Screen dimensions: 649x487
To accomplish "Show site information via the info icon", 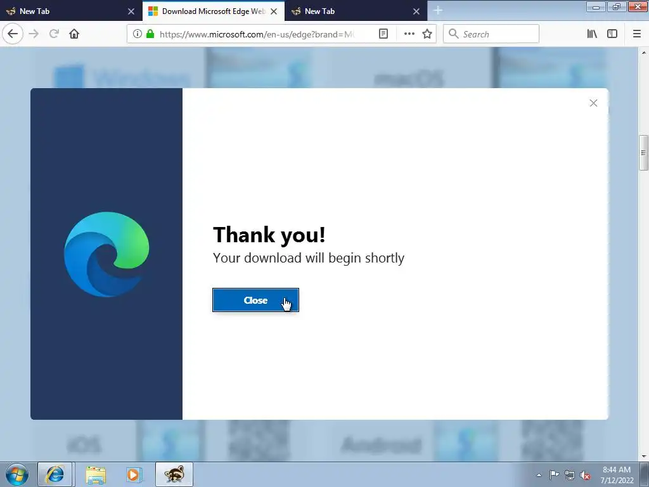I will click(138, 34).
